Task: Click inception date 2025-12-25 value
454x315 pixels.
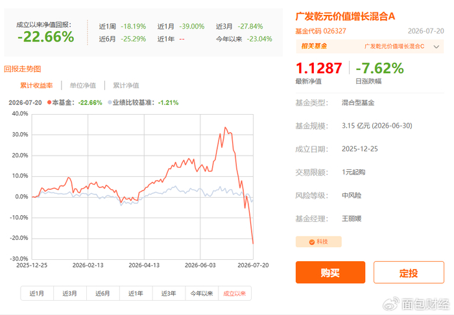Action: (x=359, y=148)
